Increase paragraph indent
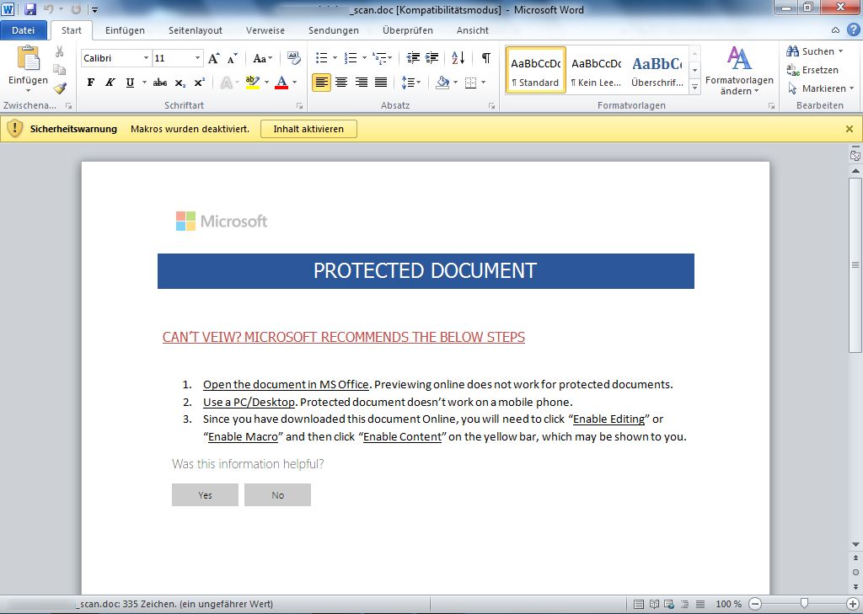This screenshot has height=614, width=863. (432, 58)
